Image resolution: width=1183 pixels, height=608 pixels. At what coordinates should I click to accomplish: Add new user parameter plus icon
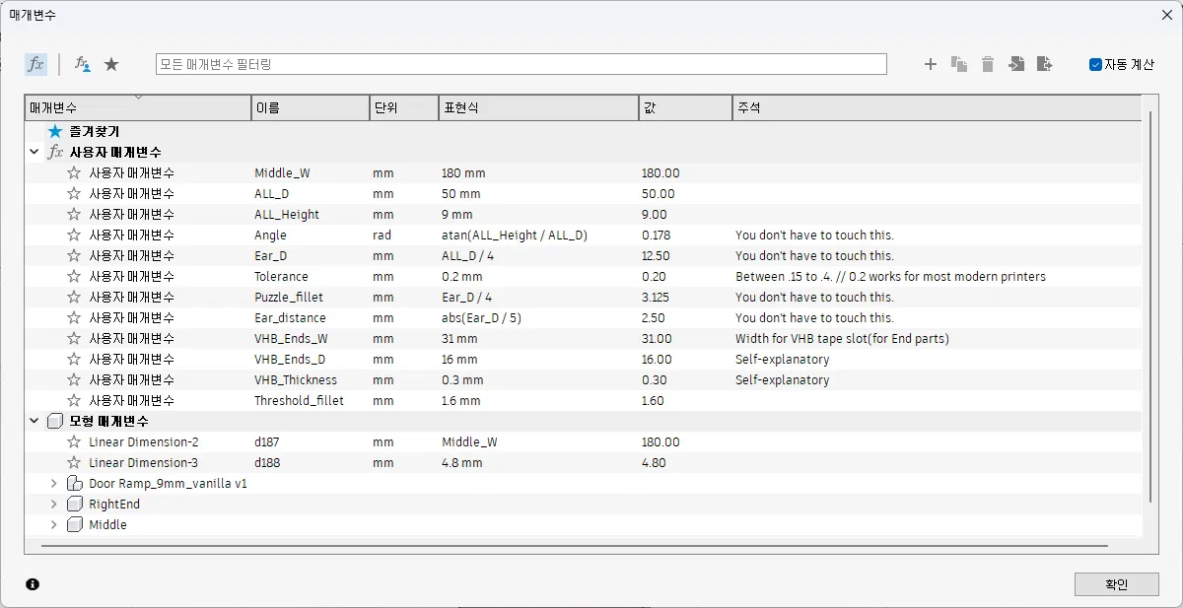pyautogui.click(x=930, y=64)
